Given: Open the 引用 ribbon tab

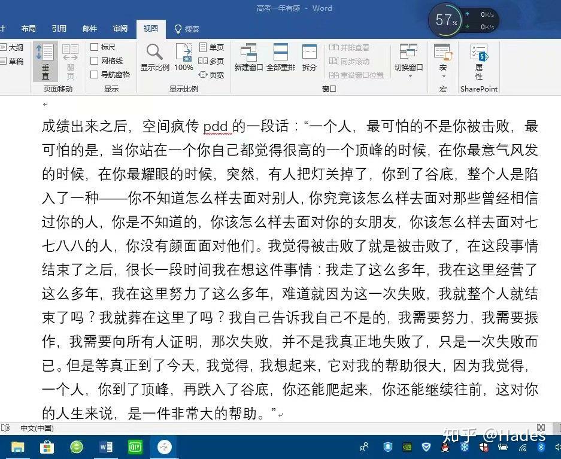Looking at the screenshot, I should tap(59, 29).
